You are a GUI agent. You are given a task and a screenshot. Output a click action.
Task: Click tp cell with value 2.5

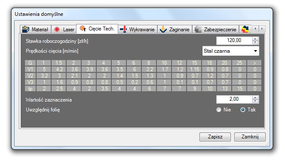(59, 89)
